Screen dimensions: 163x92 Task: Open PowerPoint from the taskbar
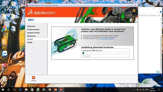coord(56,90)
